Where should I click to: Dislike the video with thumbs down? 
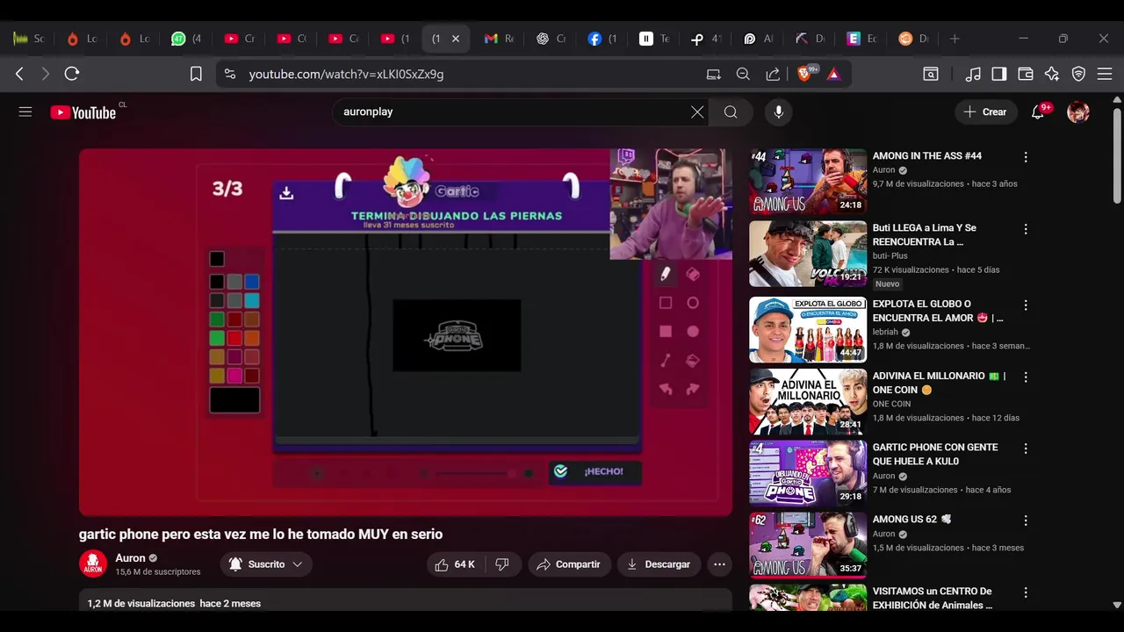tap(502, 564)
